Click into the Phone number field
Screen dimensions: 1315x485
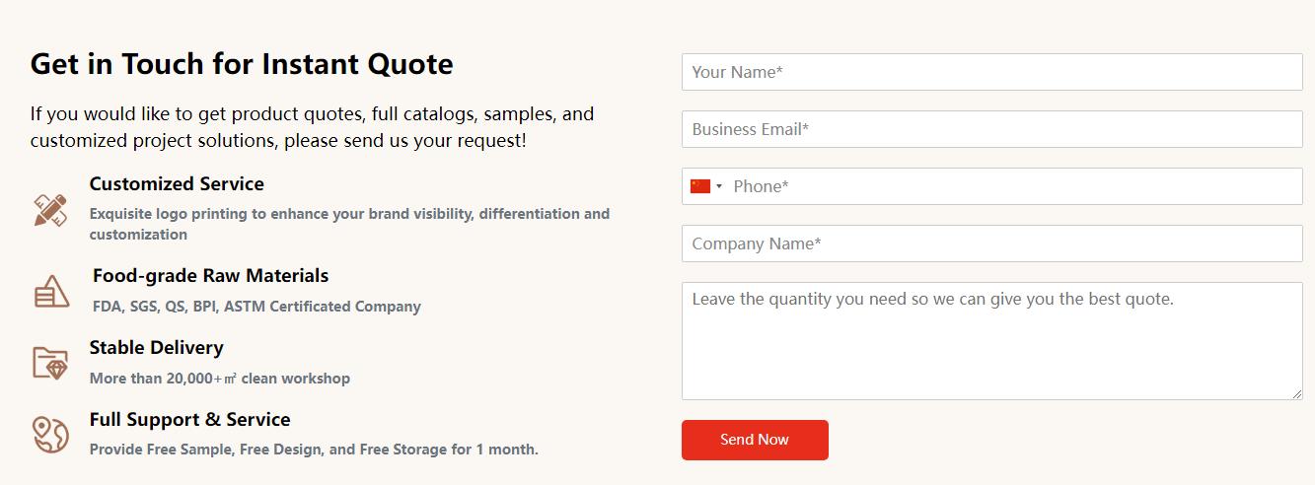[x=1014, y=186]
